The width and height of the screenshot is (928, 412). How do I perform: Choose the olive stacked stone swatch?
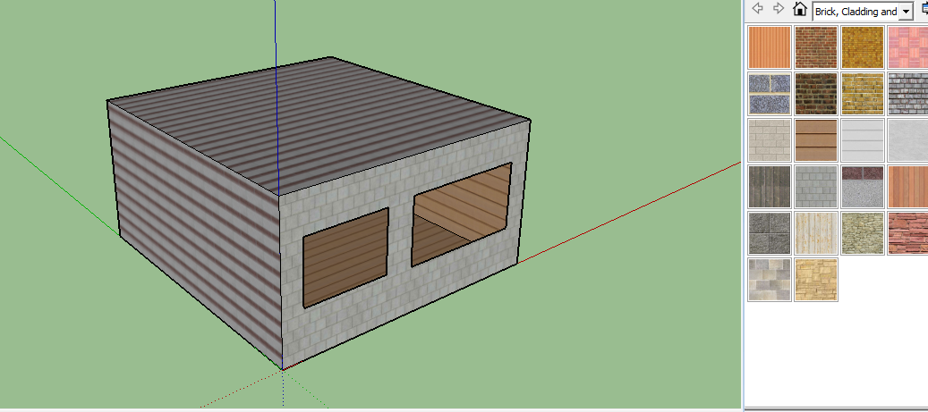coord(863,233)
